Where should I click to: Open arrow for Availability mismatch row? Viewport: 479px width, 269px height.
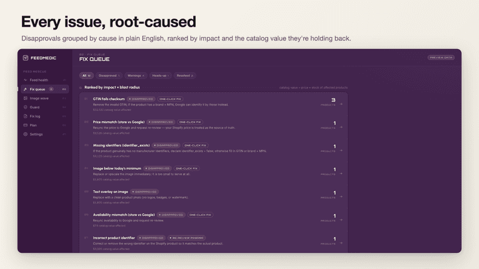pos(341,220)
